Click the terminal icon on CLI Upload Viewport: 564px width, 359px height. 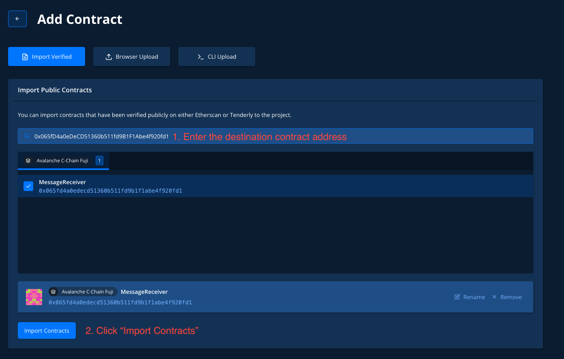tap(201, 57)
